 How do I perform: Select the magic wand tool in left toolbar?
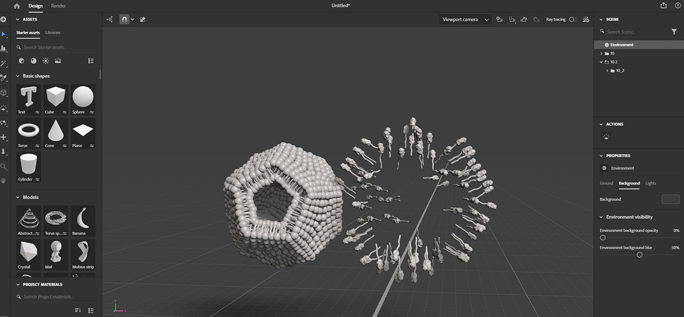pos(4,63)
